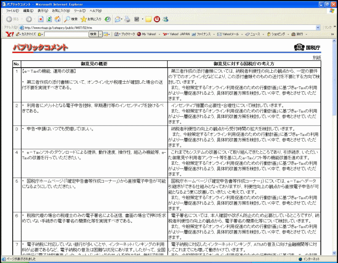Screen dimensions: 338x263
Task: Click the Yahoo! Y! logo
Action: 9,34
